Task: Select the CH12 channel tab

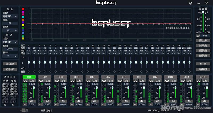Action: (202, 77)
